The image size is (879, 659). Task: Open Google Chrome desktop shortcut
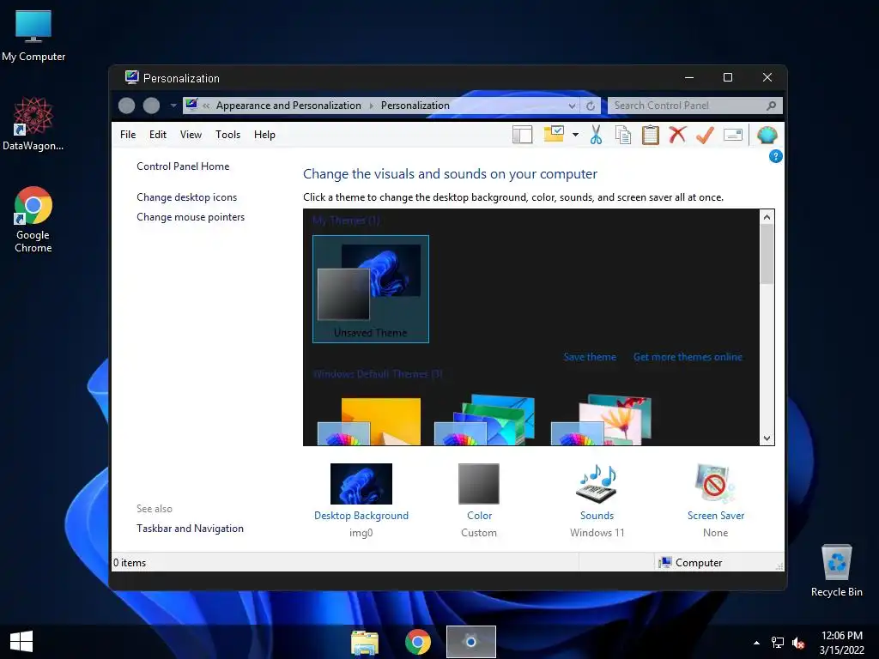coord(33,219)
